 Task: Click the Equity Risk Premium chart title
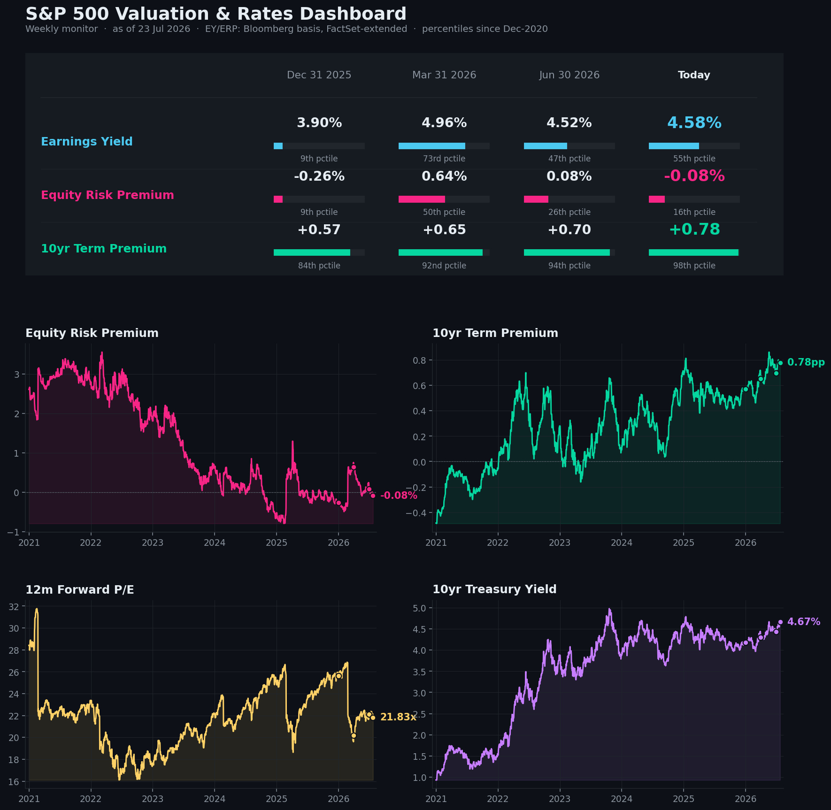pos(92,333)
